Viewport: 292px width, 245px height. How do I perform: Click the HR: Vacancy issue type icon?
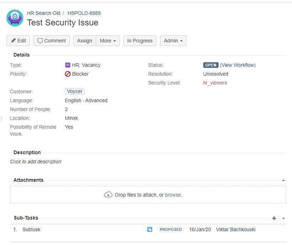67,65
